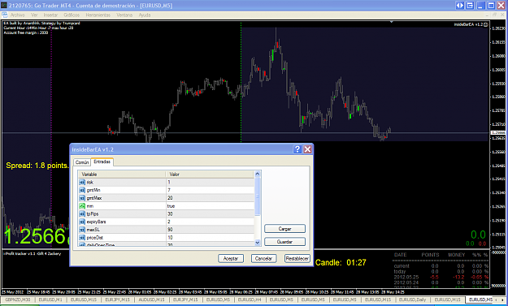Click the Valor column header

click(210, 175)
